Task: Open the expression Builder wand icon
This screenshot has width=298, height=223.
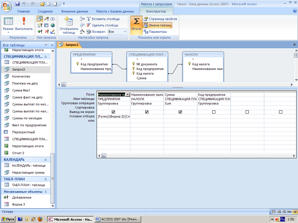Action: pos(82,31)
